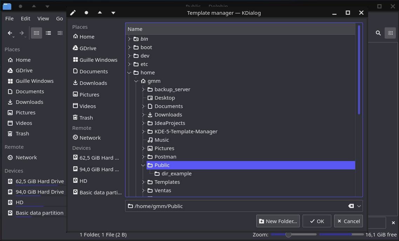Expand the boot folder tree node
Image resolution: width=399 pixels, height=241 pixels.
coord(129,47)
